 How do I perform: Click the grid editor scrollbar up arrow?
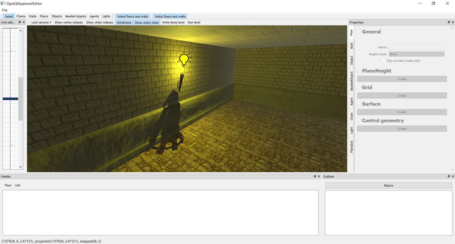pyautogui.click(x=21, y=31)
